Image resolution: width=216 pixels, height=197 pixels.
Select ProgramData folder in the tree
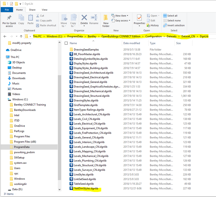[22, 147]
